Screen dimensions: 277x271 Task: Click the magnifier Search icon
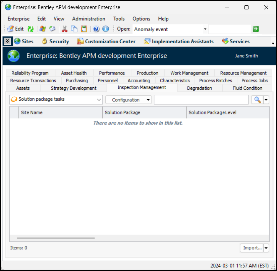(x=258, y=100)
